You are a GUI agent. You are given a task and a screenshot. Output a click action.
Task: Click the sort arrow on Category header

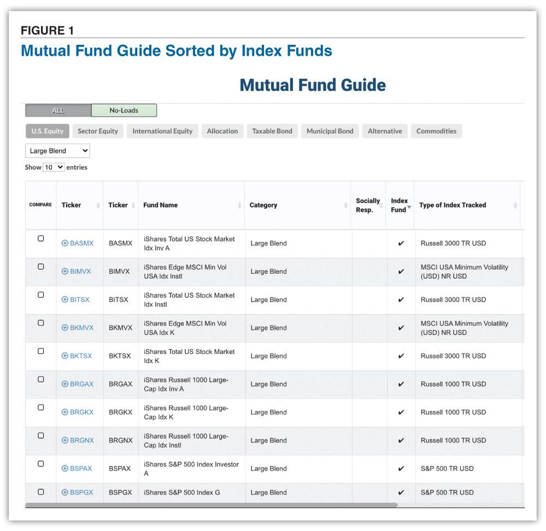coord(345,205)
